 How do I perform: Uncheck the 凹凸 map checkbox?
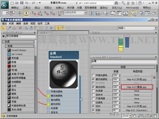[93, 106]
